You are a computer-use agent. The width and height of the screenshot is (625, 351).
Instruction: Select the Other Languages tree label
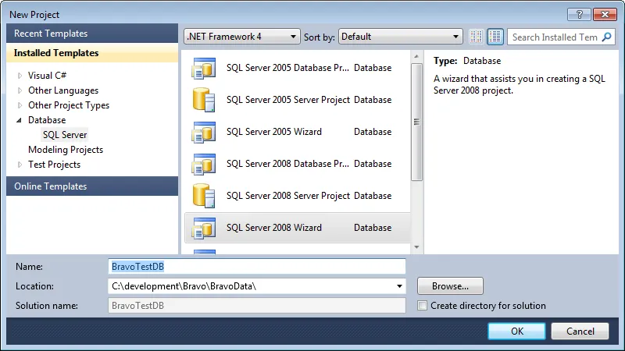(x=63, y=90)
